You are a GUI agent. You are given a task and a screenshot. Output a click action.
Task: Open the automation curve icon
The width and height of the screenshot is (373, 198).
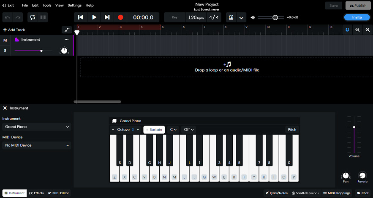(x=67, y=29)
